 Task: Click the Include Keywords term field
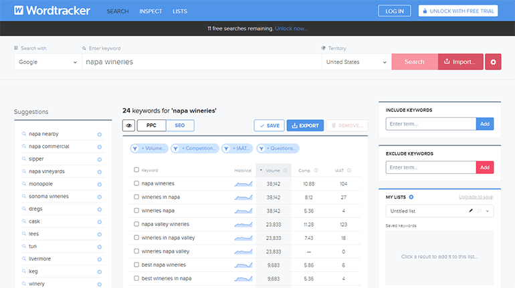(x=431, y=124)
